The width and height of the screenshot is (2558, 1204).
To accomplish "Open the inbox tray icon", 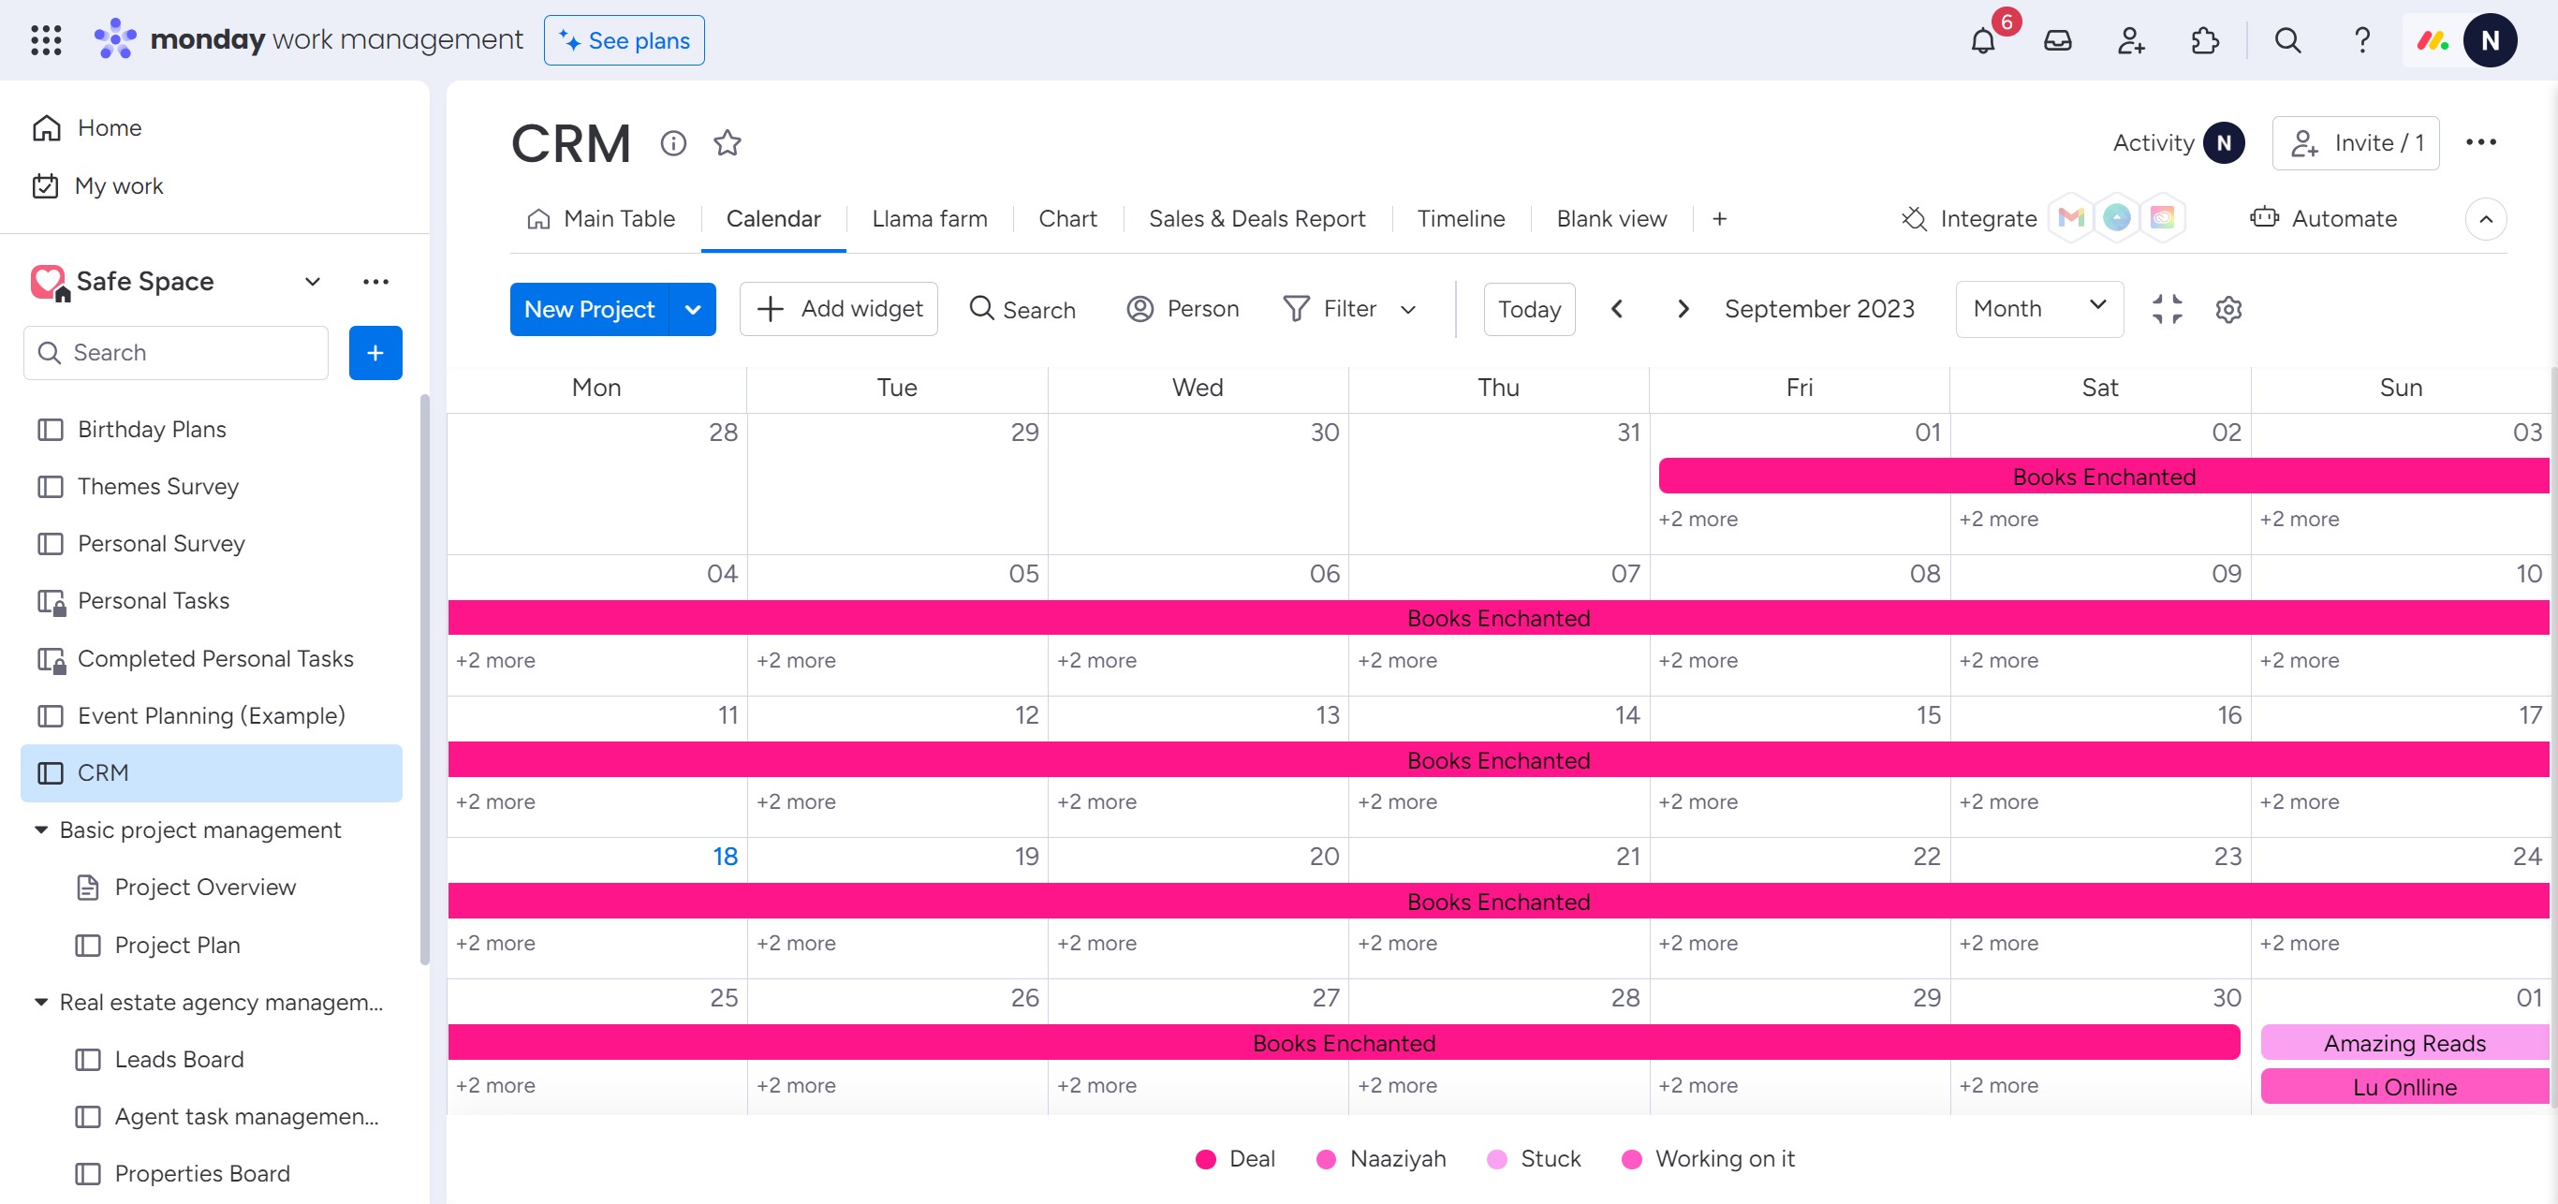I will click(x=2056, y=40).
